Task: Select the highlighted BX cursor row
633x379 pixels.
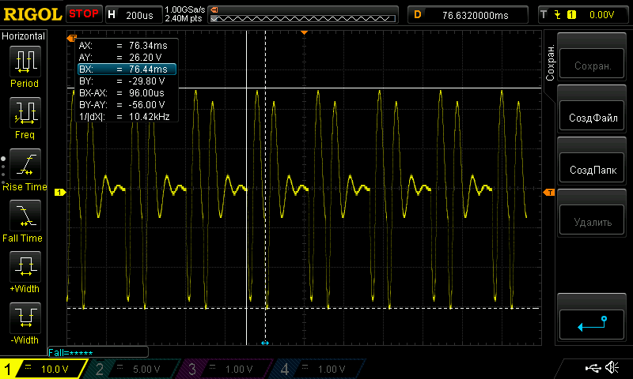Action: point(127,69)
